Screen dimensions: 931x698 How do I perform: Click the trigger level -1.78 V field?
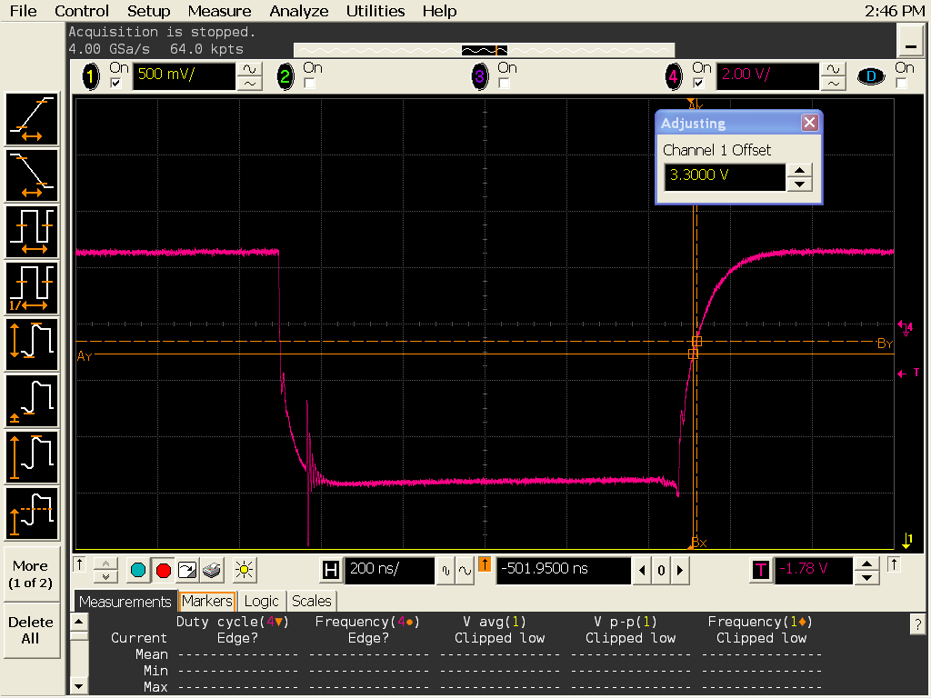[814, 571]
